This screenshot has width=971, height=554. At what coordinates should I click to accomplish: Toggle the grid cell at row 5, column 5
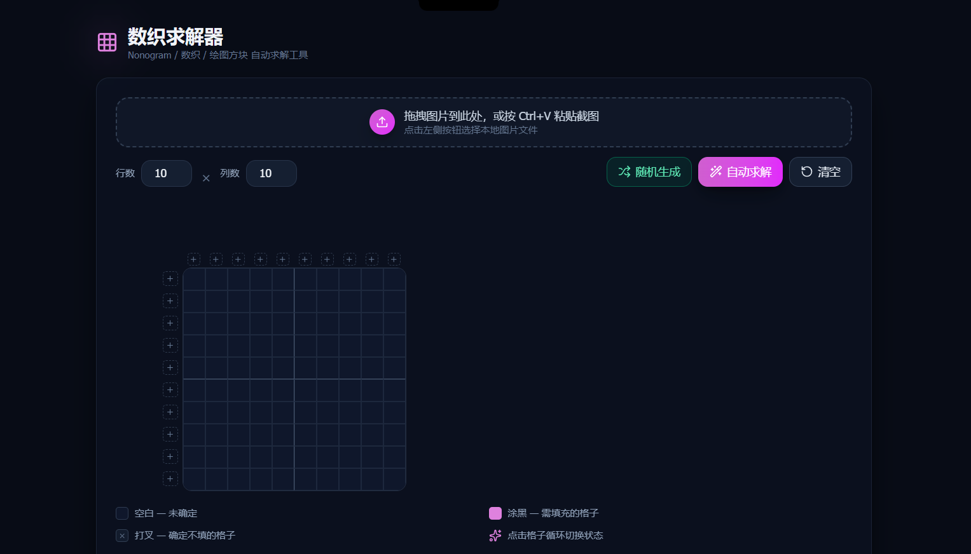[x=284, y=368]
